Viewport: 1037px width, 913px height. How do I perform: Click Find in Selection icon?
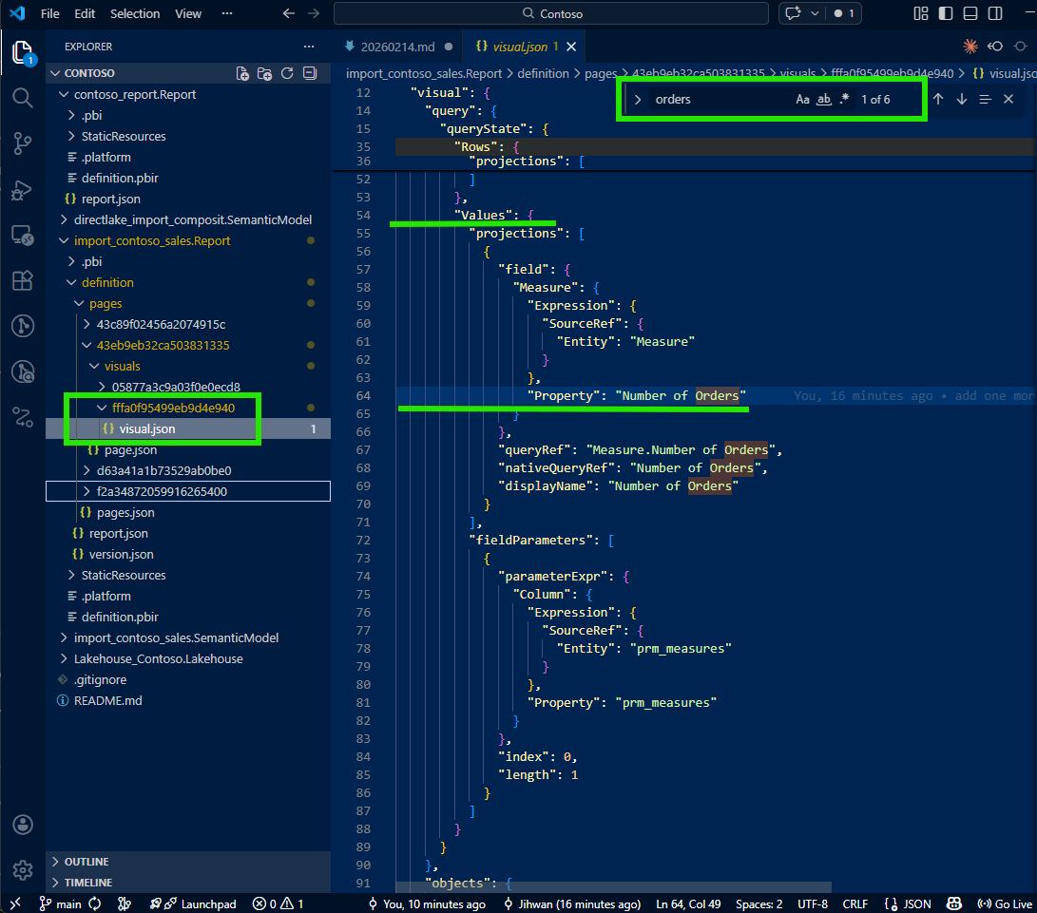click(985, 99)
